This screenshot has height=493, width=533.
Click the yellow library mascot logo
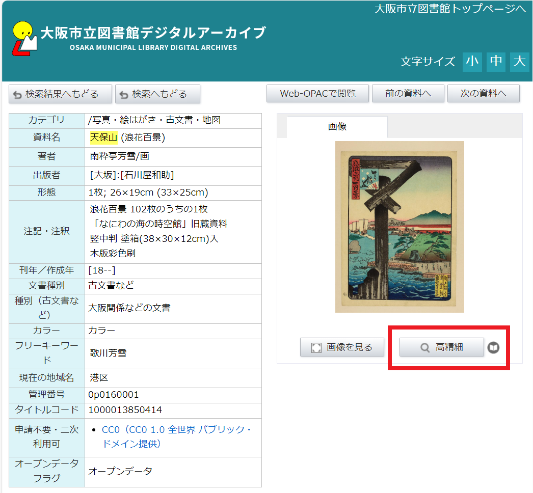(24, 38)
